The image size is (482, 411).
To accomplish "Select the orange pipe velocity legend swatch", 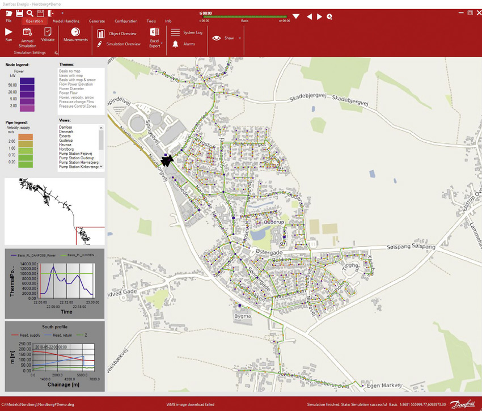I will click(26, 137).
